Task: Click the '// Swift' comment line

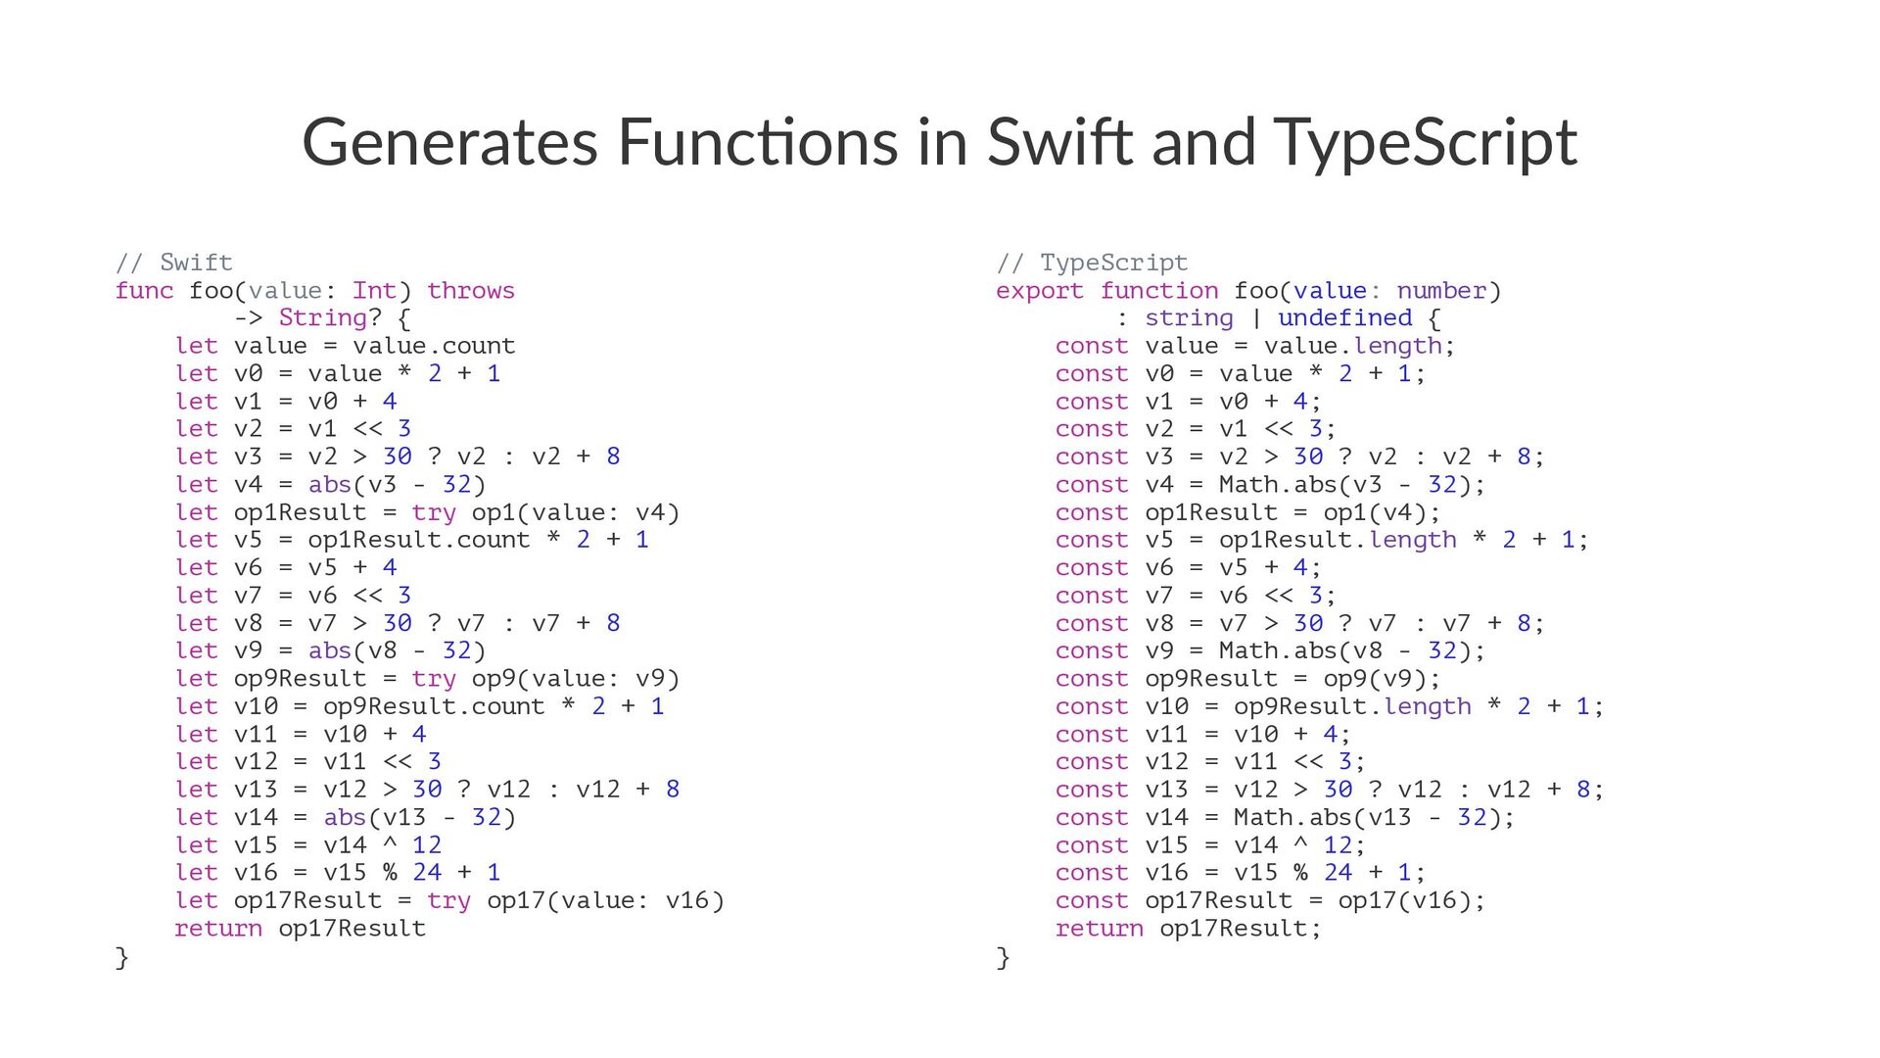Action: tap(173, 263)
